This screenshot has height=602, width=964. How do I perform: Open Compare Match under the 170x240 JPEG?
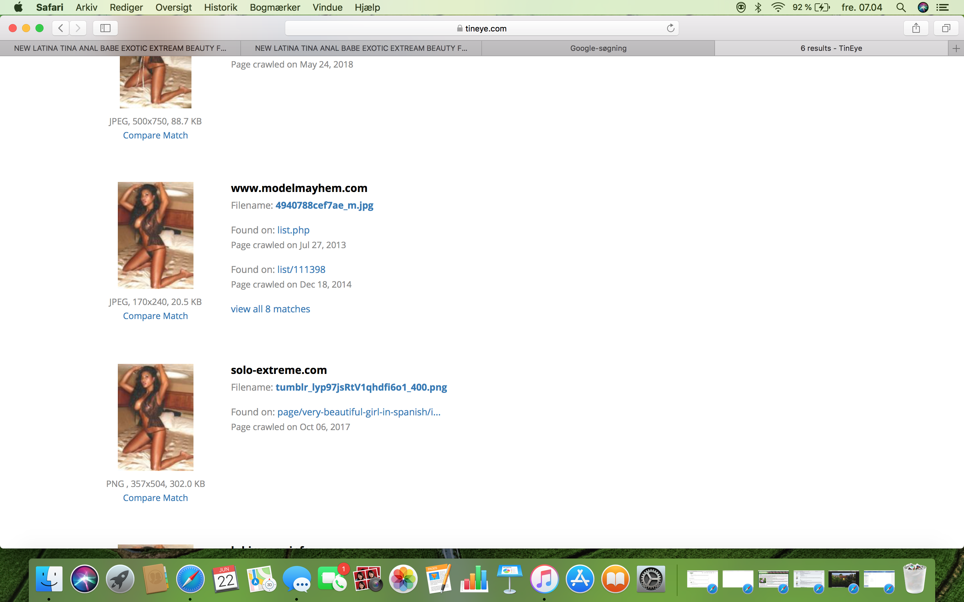(155, 316)
